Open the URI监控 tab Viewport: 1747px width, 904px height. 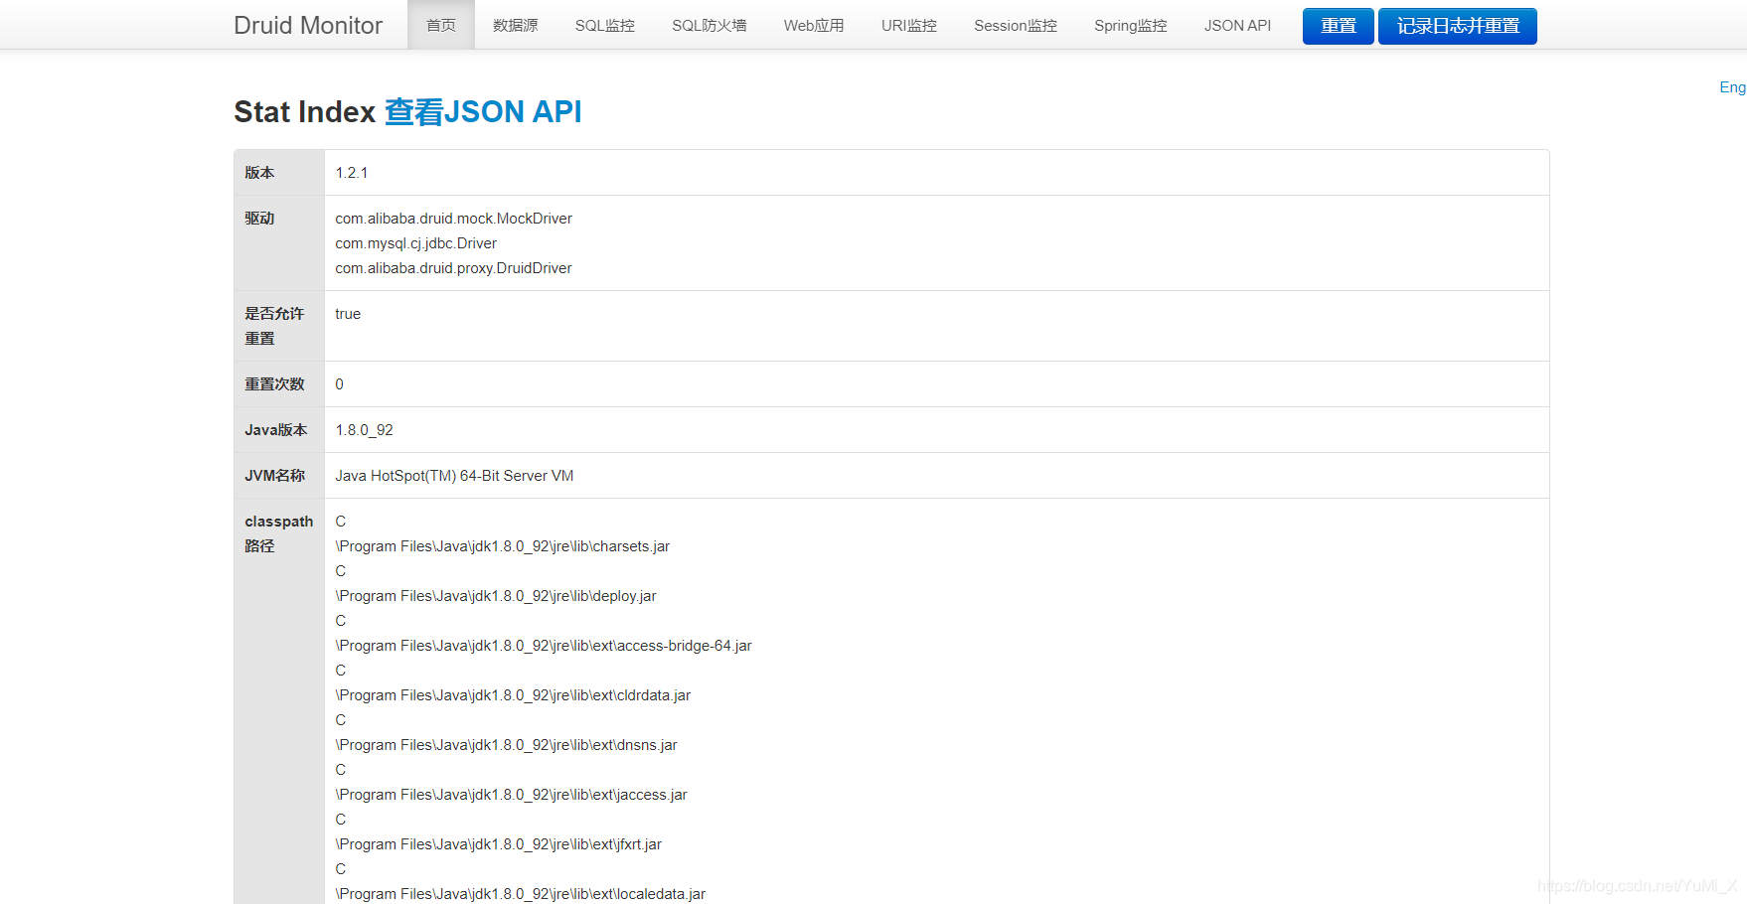click(909, 25)
